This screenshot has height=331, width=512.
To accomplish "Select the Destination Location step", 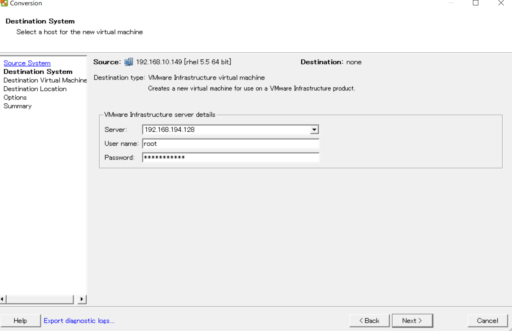I will tap(35, 89).
